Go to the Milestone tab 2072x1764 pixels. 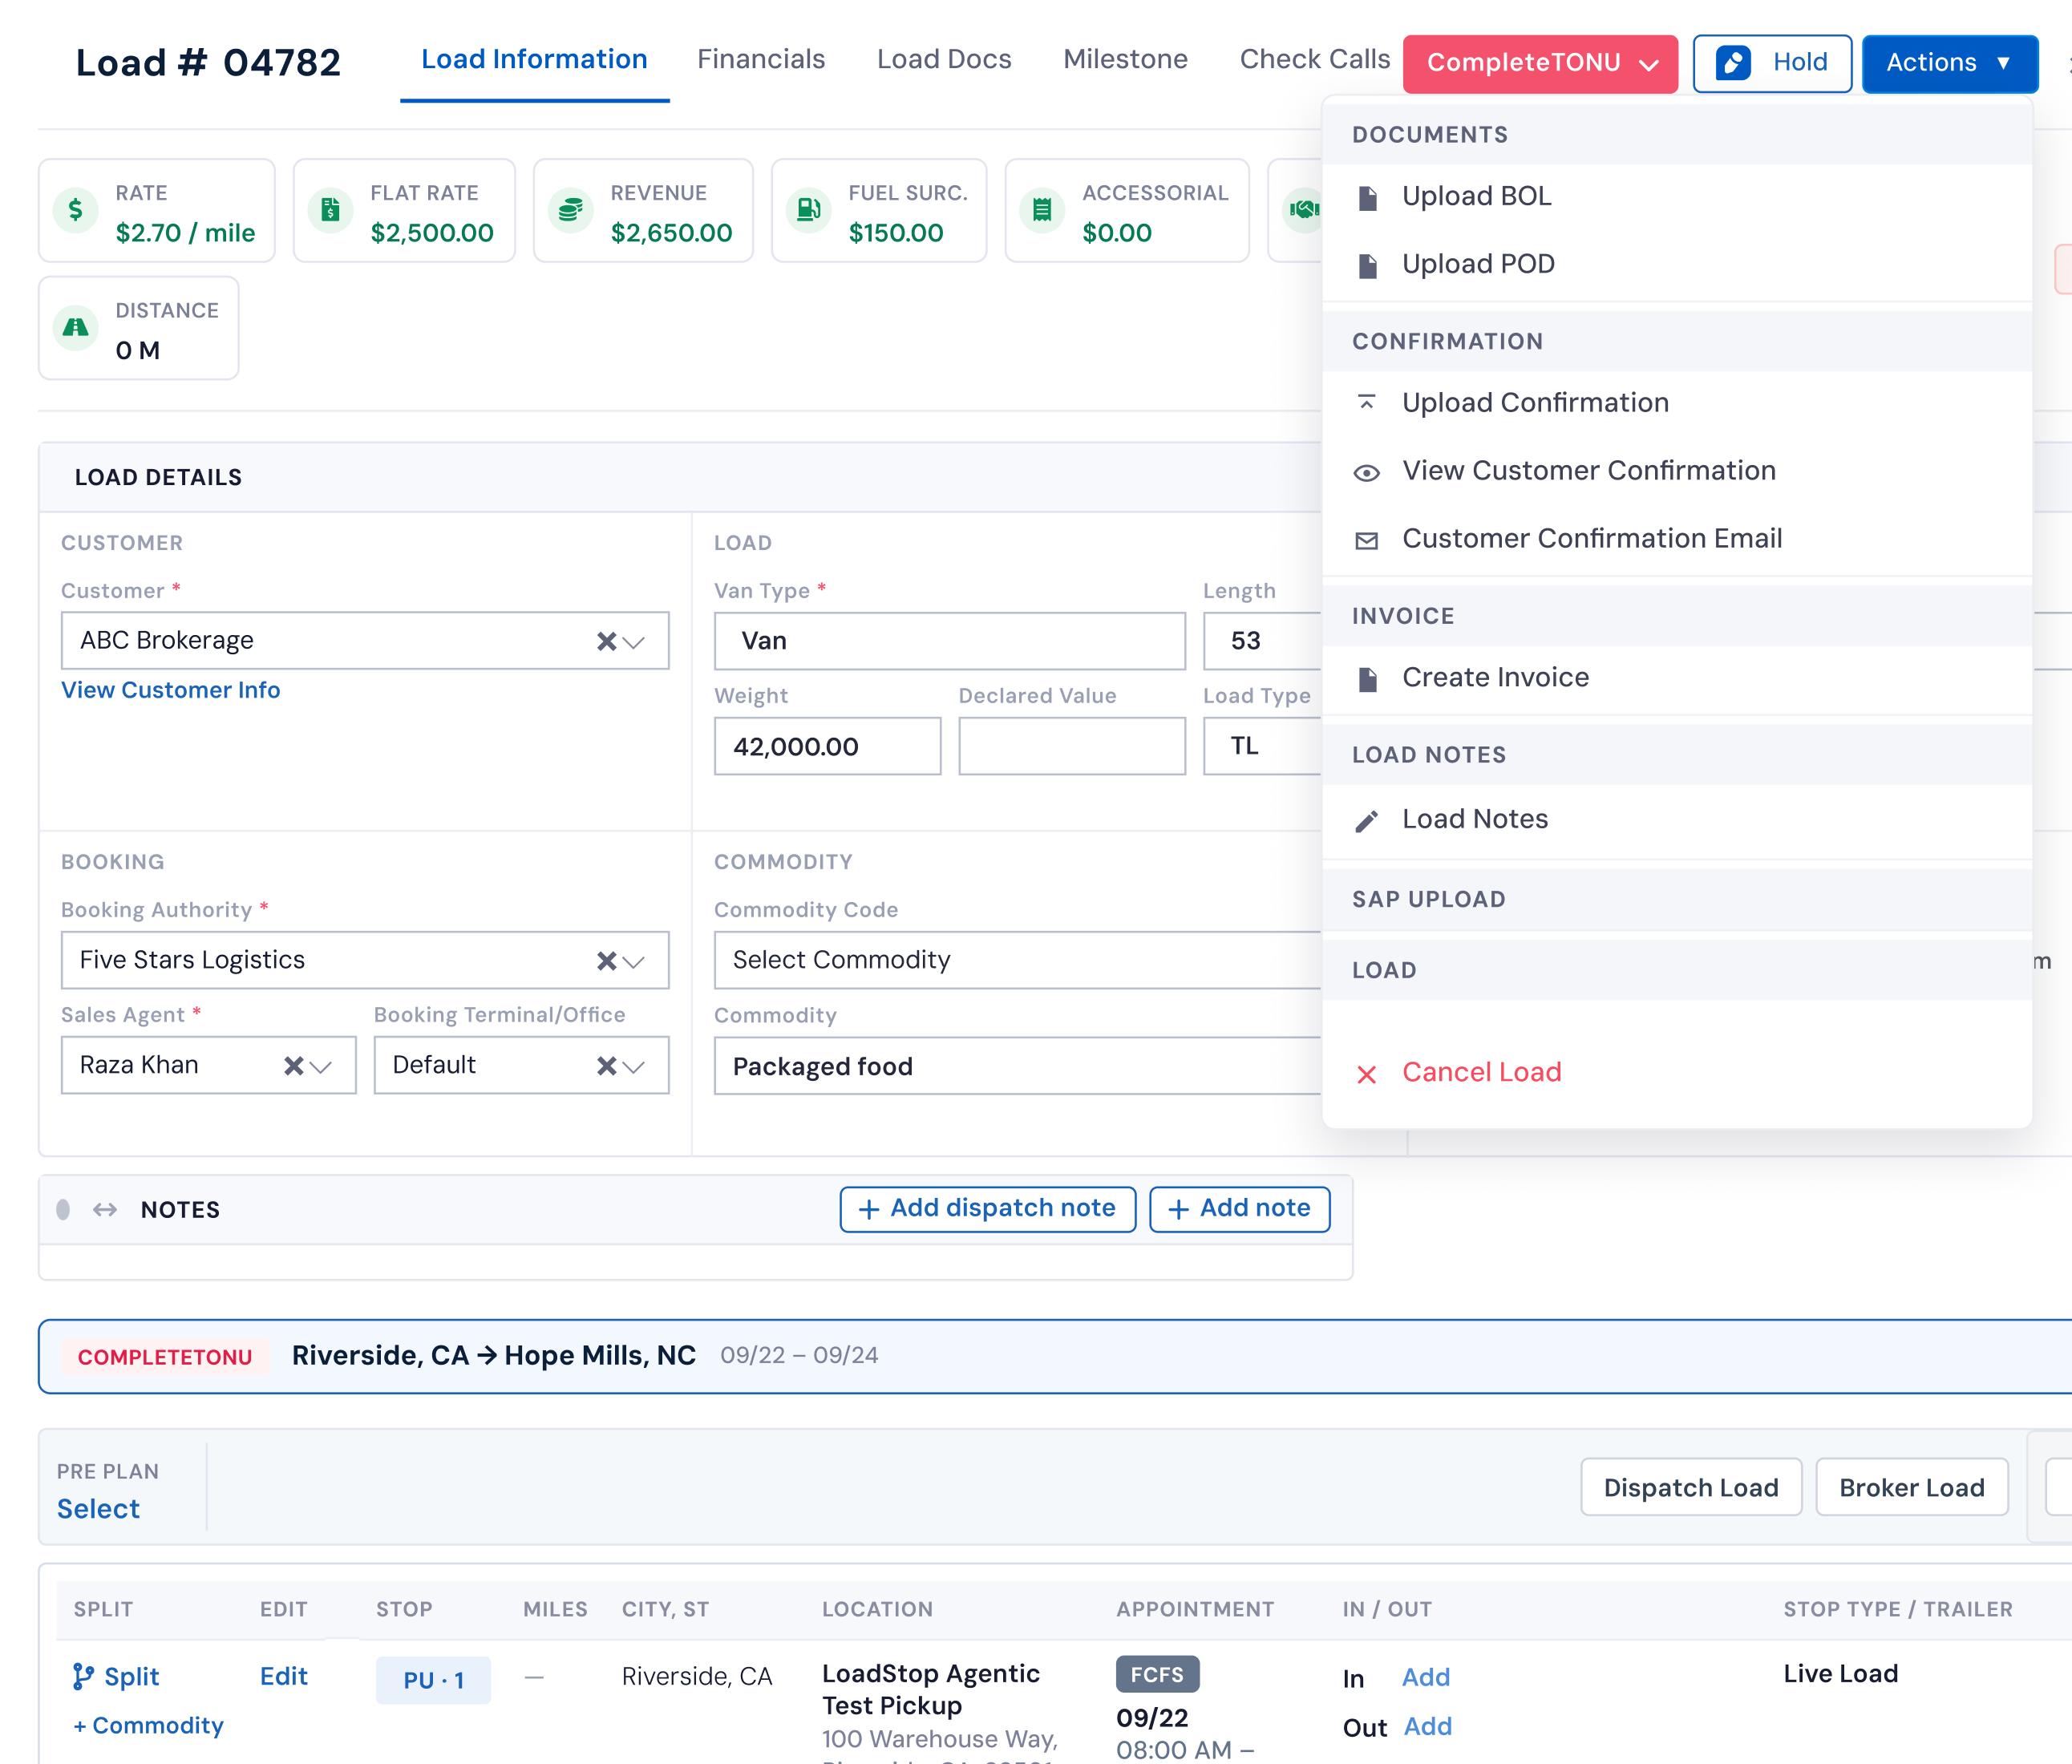click(x=1125, y=59)
